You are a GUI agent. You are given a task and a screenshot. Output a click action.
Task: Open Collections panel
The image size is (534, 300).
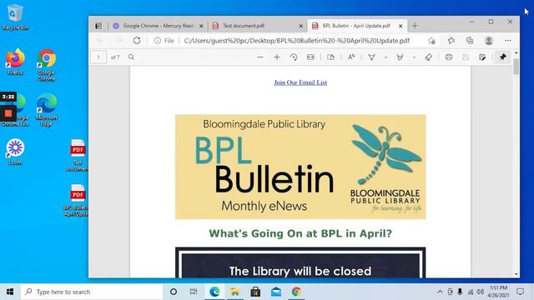(470, 41)
